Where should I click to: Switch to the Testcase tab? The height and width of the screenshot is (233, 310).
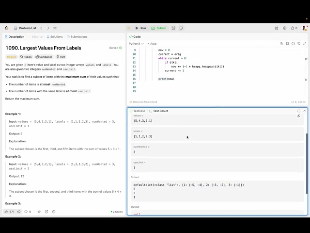point(138,111)
